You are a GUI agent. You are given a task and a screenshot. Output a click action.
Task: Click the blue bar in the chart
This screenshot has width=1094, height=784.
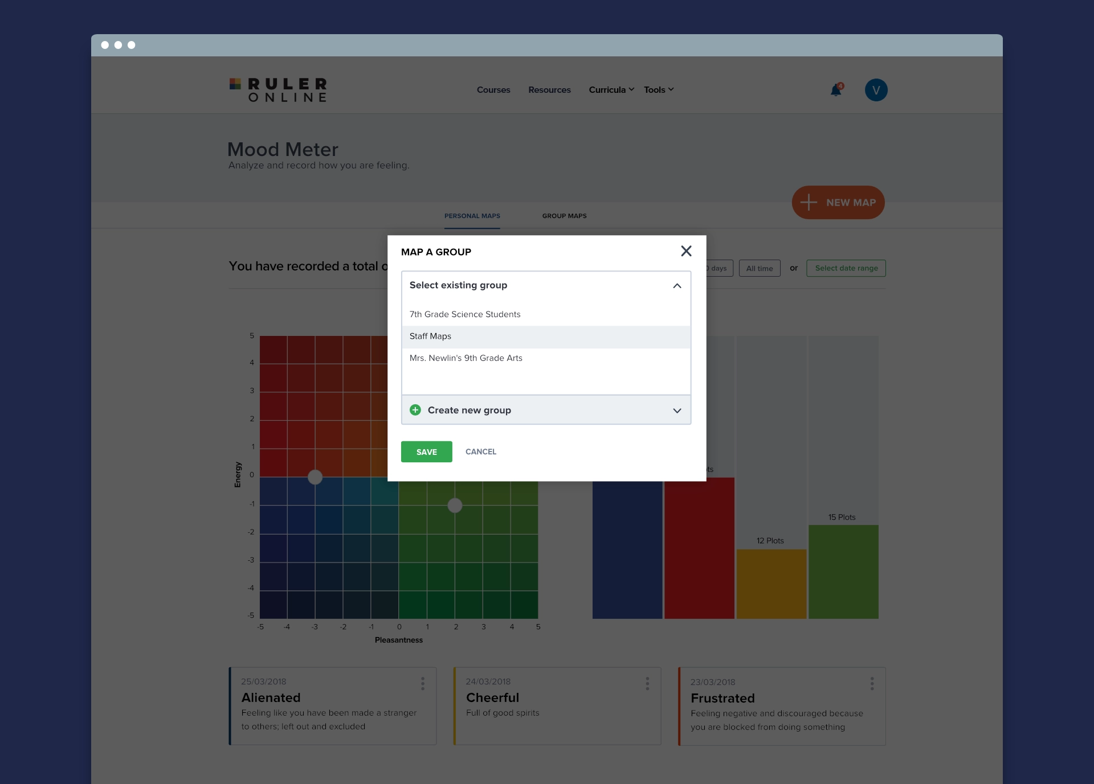(x=627, y=549)
